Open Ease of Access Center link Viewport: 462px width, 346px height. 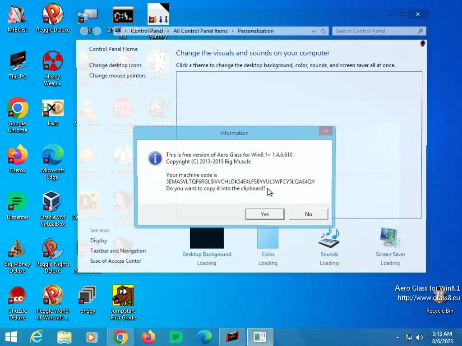115,261
